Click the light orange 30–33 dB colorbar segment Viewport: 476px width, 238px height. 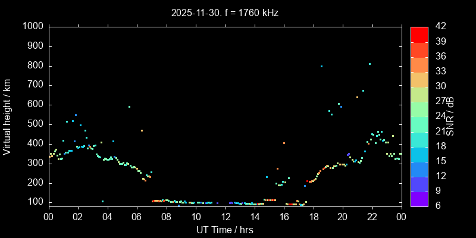[419, 79]
